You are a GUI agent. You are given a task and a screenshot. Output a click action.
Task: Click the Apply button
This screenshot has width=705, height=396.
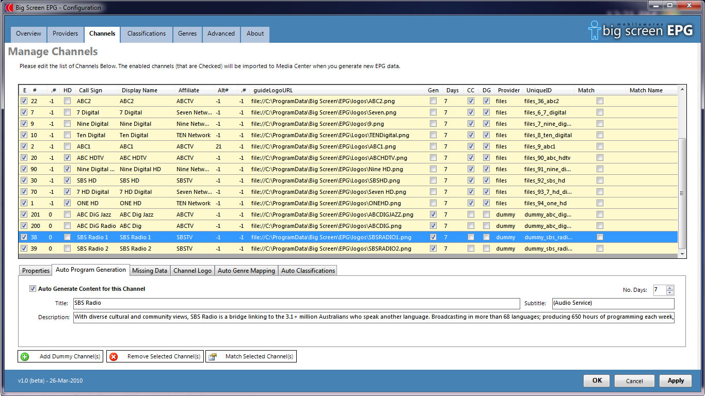pyautogui.click(x=676, y=381)
